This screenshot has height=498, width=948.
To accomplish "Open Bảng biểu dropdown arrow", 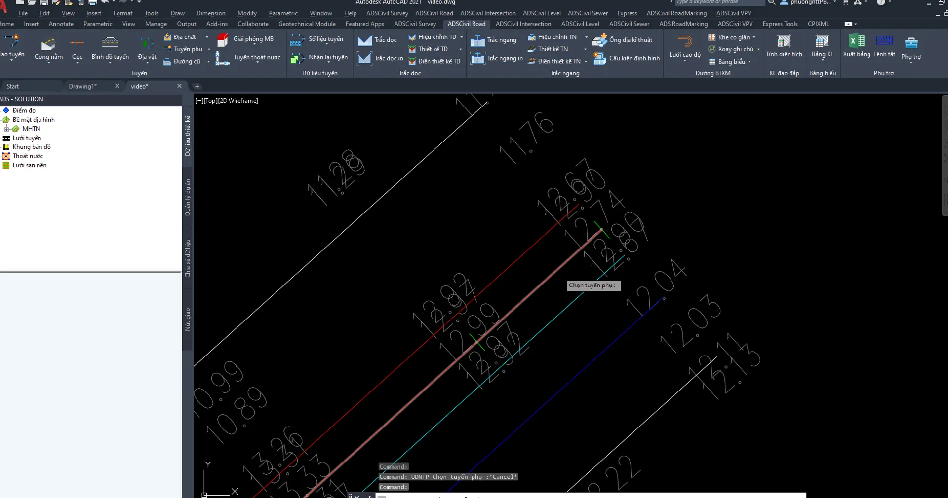I will click(x=750, y=62).
